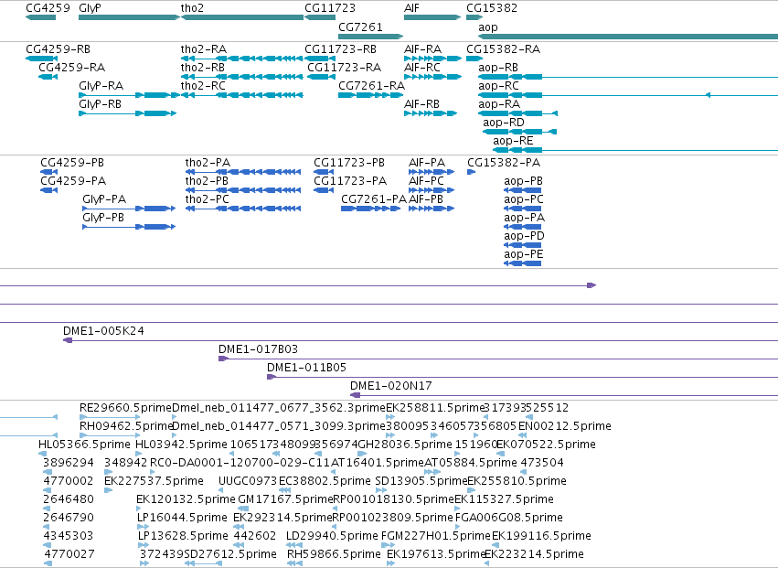
Task: Open the aop-RC transcript
Action: (x=628, y=95)
